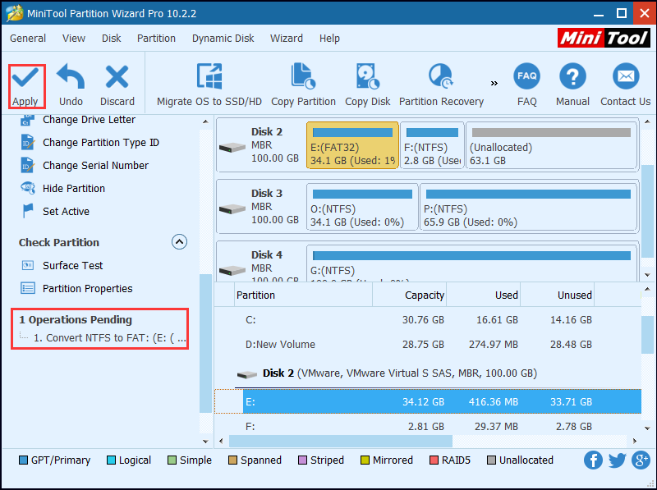Open the Copy Disk wizard

pyautogui.click(x=367, y=85)
